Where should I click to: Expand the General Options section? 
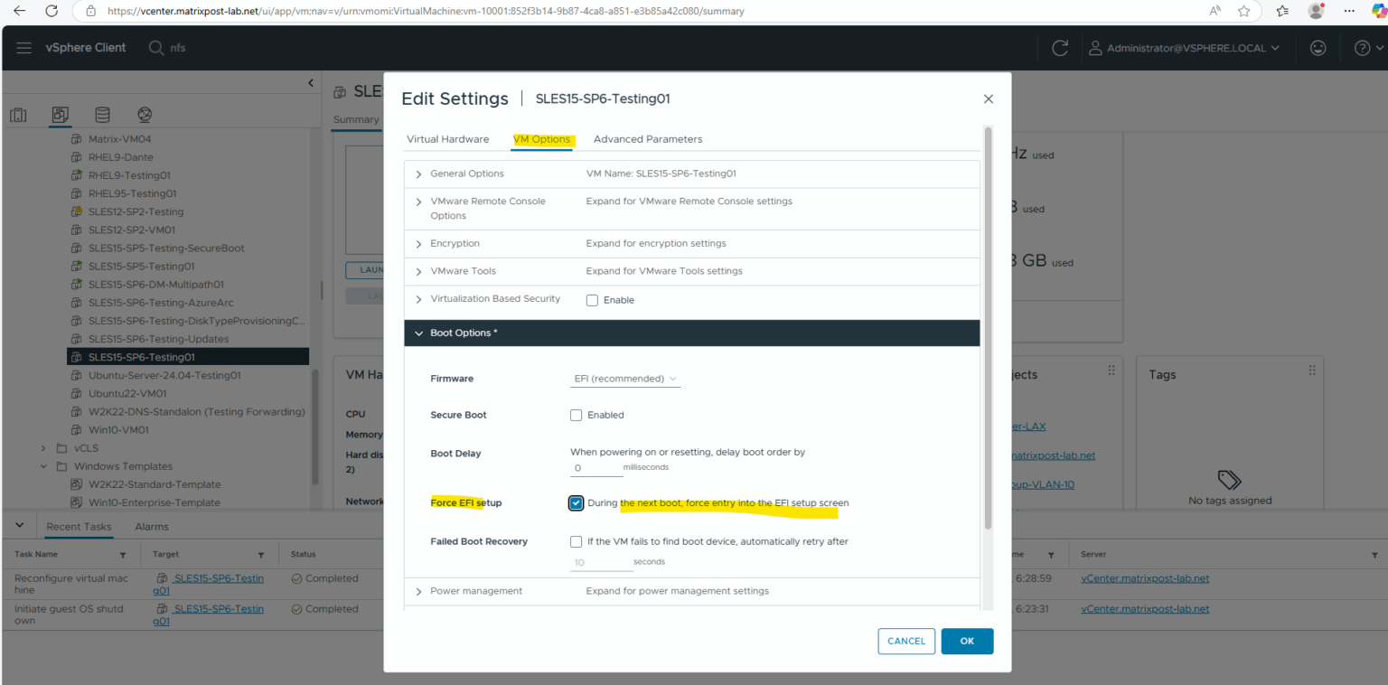tap(419, 174)
